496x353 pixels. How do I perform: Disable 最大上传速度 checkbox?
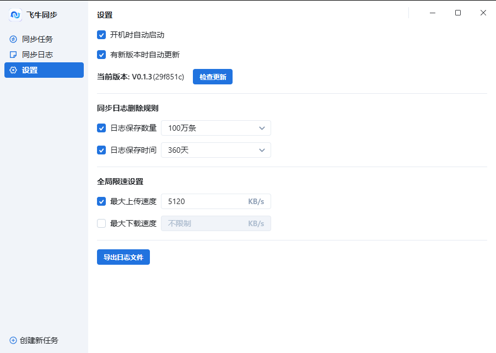tap(101, 201)
